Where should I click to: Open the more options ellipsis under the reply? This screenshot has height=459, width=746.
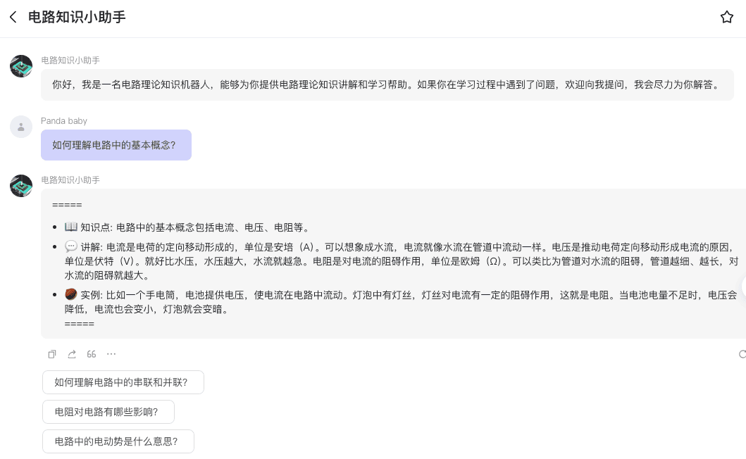(111, 354)
